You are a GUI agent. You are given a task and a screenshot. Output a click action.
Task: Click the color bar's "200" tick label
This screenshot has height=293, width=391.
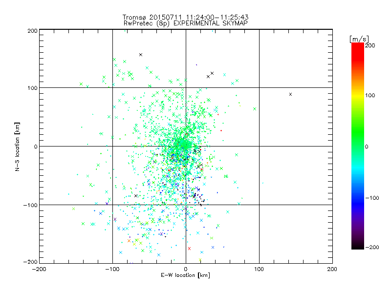(x=370, y=45)
